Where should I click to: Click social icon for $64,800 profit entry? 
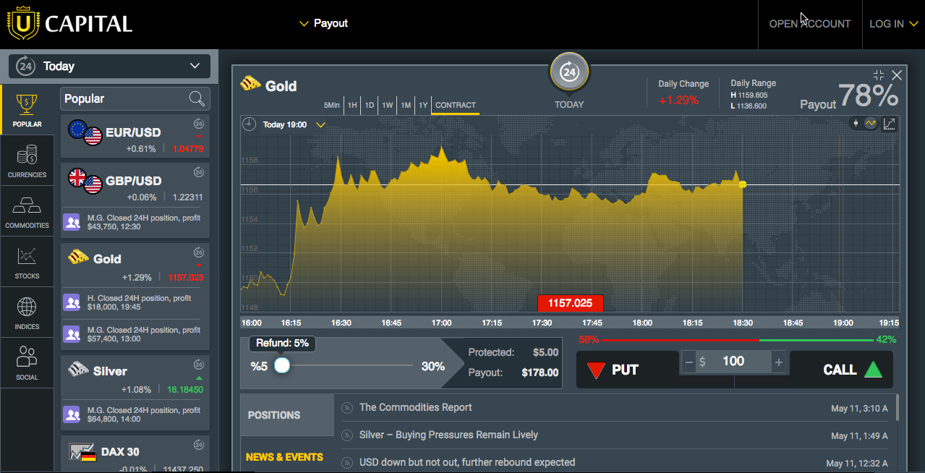pyautogui.click(x=72, y=414)
